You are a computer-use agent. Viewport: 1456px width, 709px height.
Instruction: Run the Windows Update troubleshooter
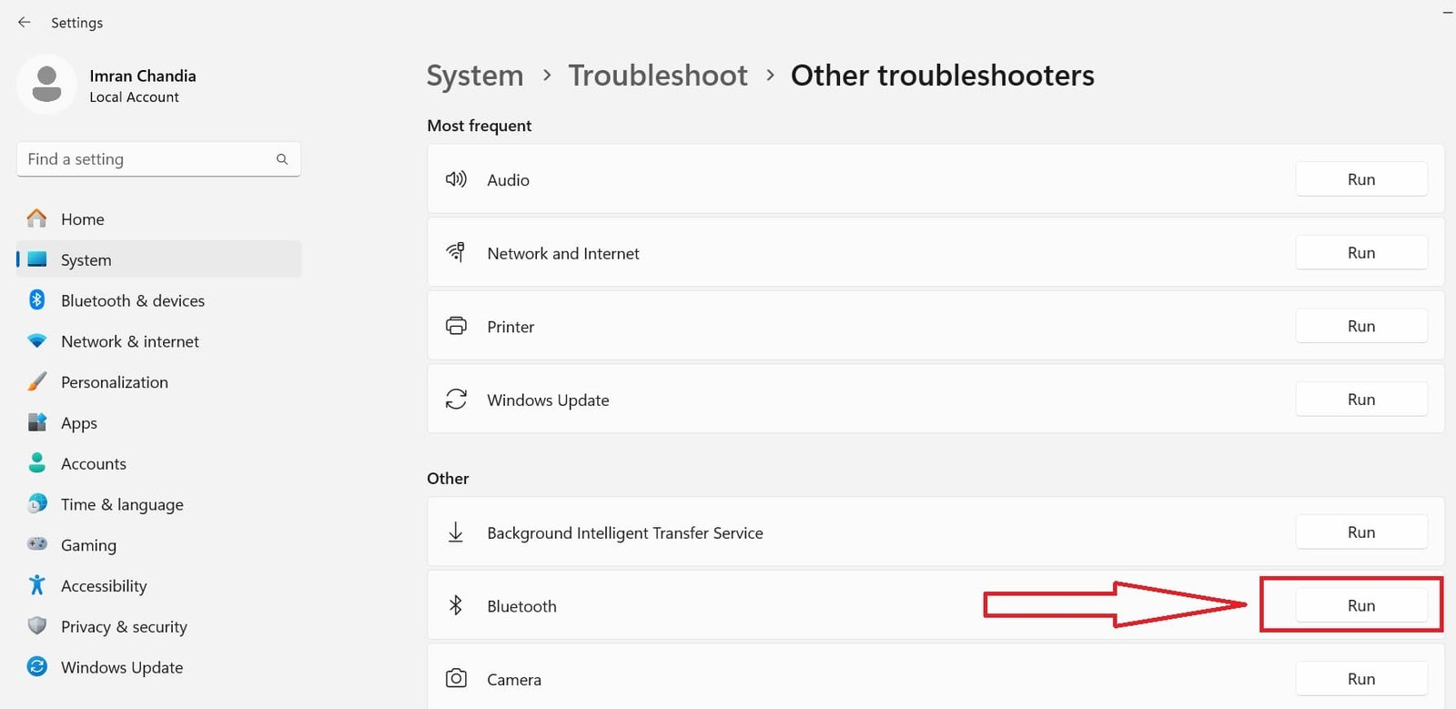pyautogui.click(x=1360, y=399)
